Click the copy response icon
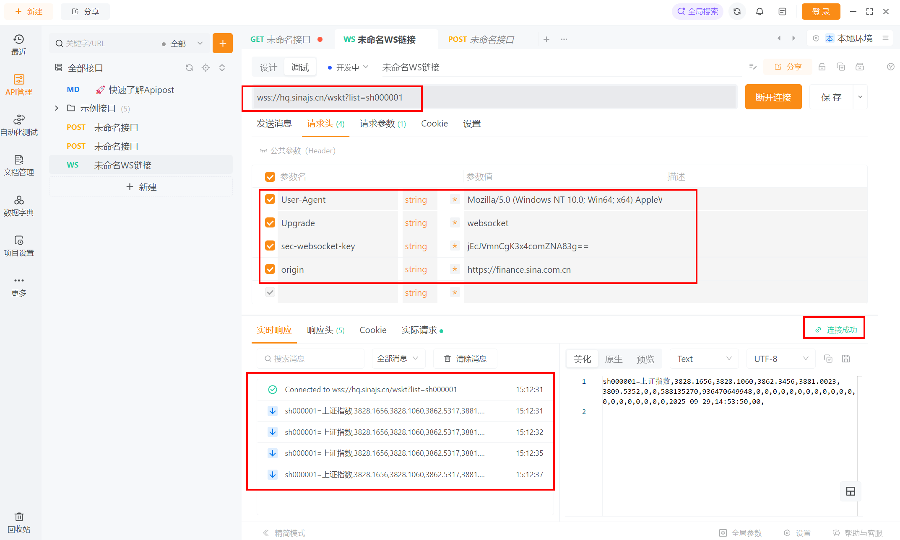 point(828,359)
